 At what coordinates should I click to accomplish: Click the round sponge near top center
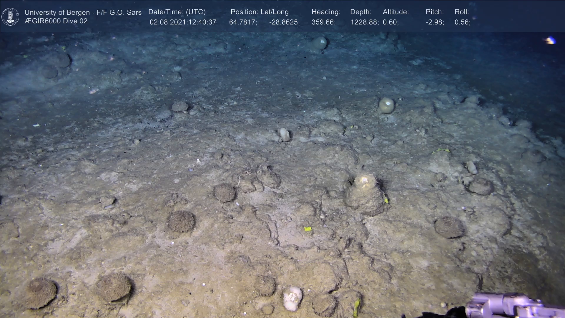[320, 43]
